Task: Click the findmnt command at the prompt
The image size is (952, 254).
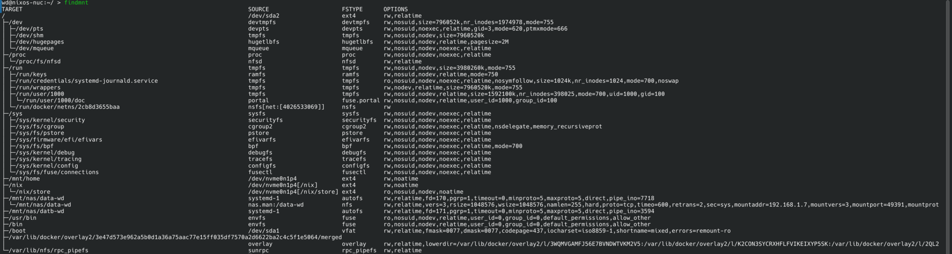Action: (x=76, y=3)
